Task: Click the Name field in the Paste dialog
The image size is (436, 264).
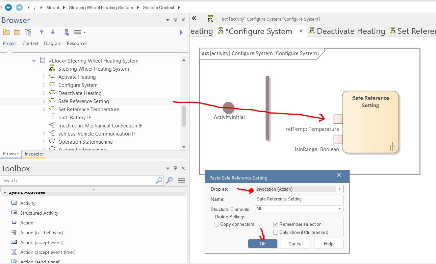Action: 299,199
